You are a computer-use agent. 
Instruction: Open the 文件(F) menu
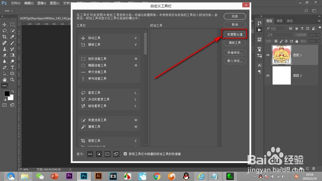(15, 3)
